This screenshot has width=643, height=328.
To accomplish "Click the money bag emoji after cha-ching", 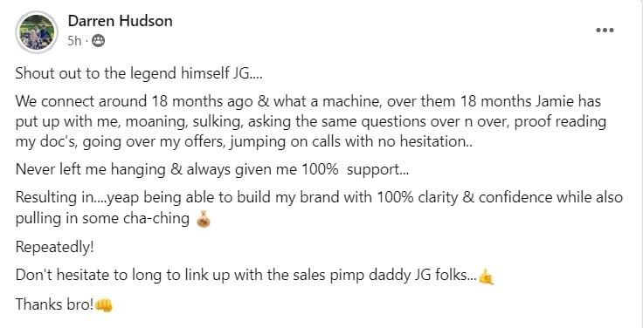I will 204,220.
